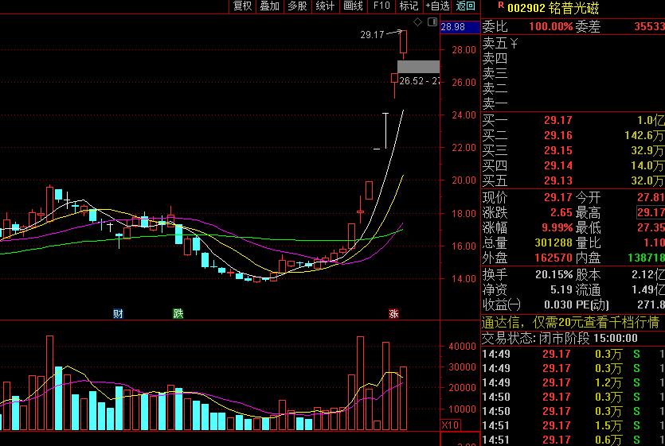The image size is (665, 446).
Task: Open the 叠加 overlay option
Action: tap(270, 6)
